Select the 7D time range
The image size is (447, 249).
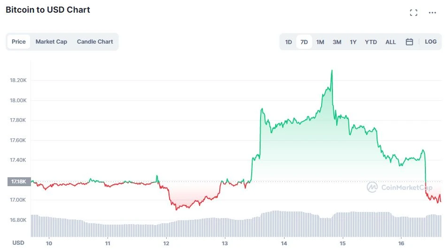pyautogui.click(x=304, y=42)
